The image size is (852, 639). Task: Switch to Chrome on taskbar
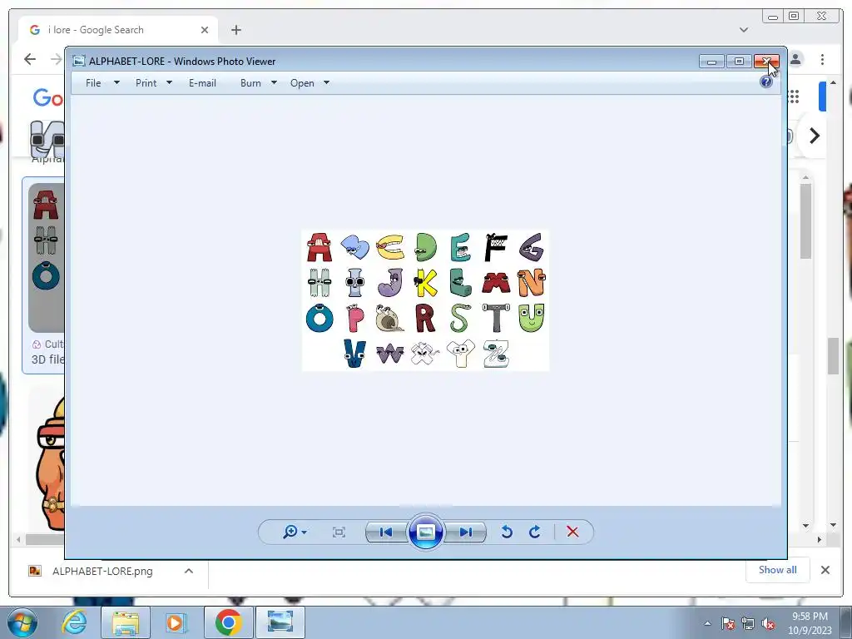click(228, 622)
